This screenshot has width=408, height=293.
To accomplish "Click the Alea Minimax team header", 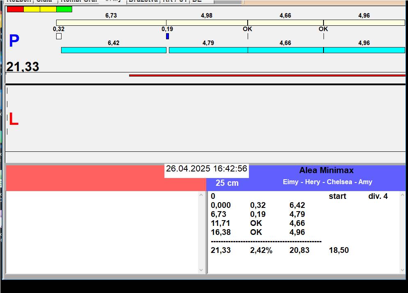I will click(x=326, y=171).
